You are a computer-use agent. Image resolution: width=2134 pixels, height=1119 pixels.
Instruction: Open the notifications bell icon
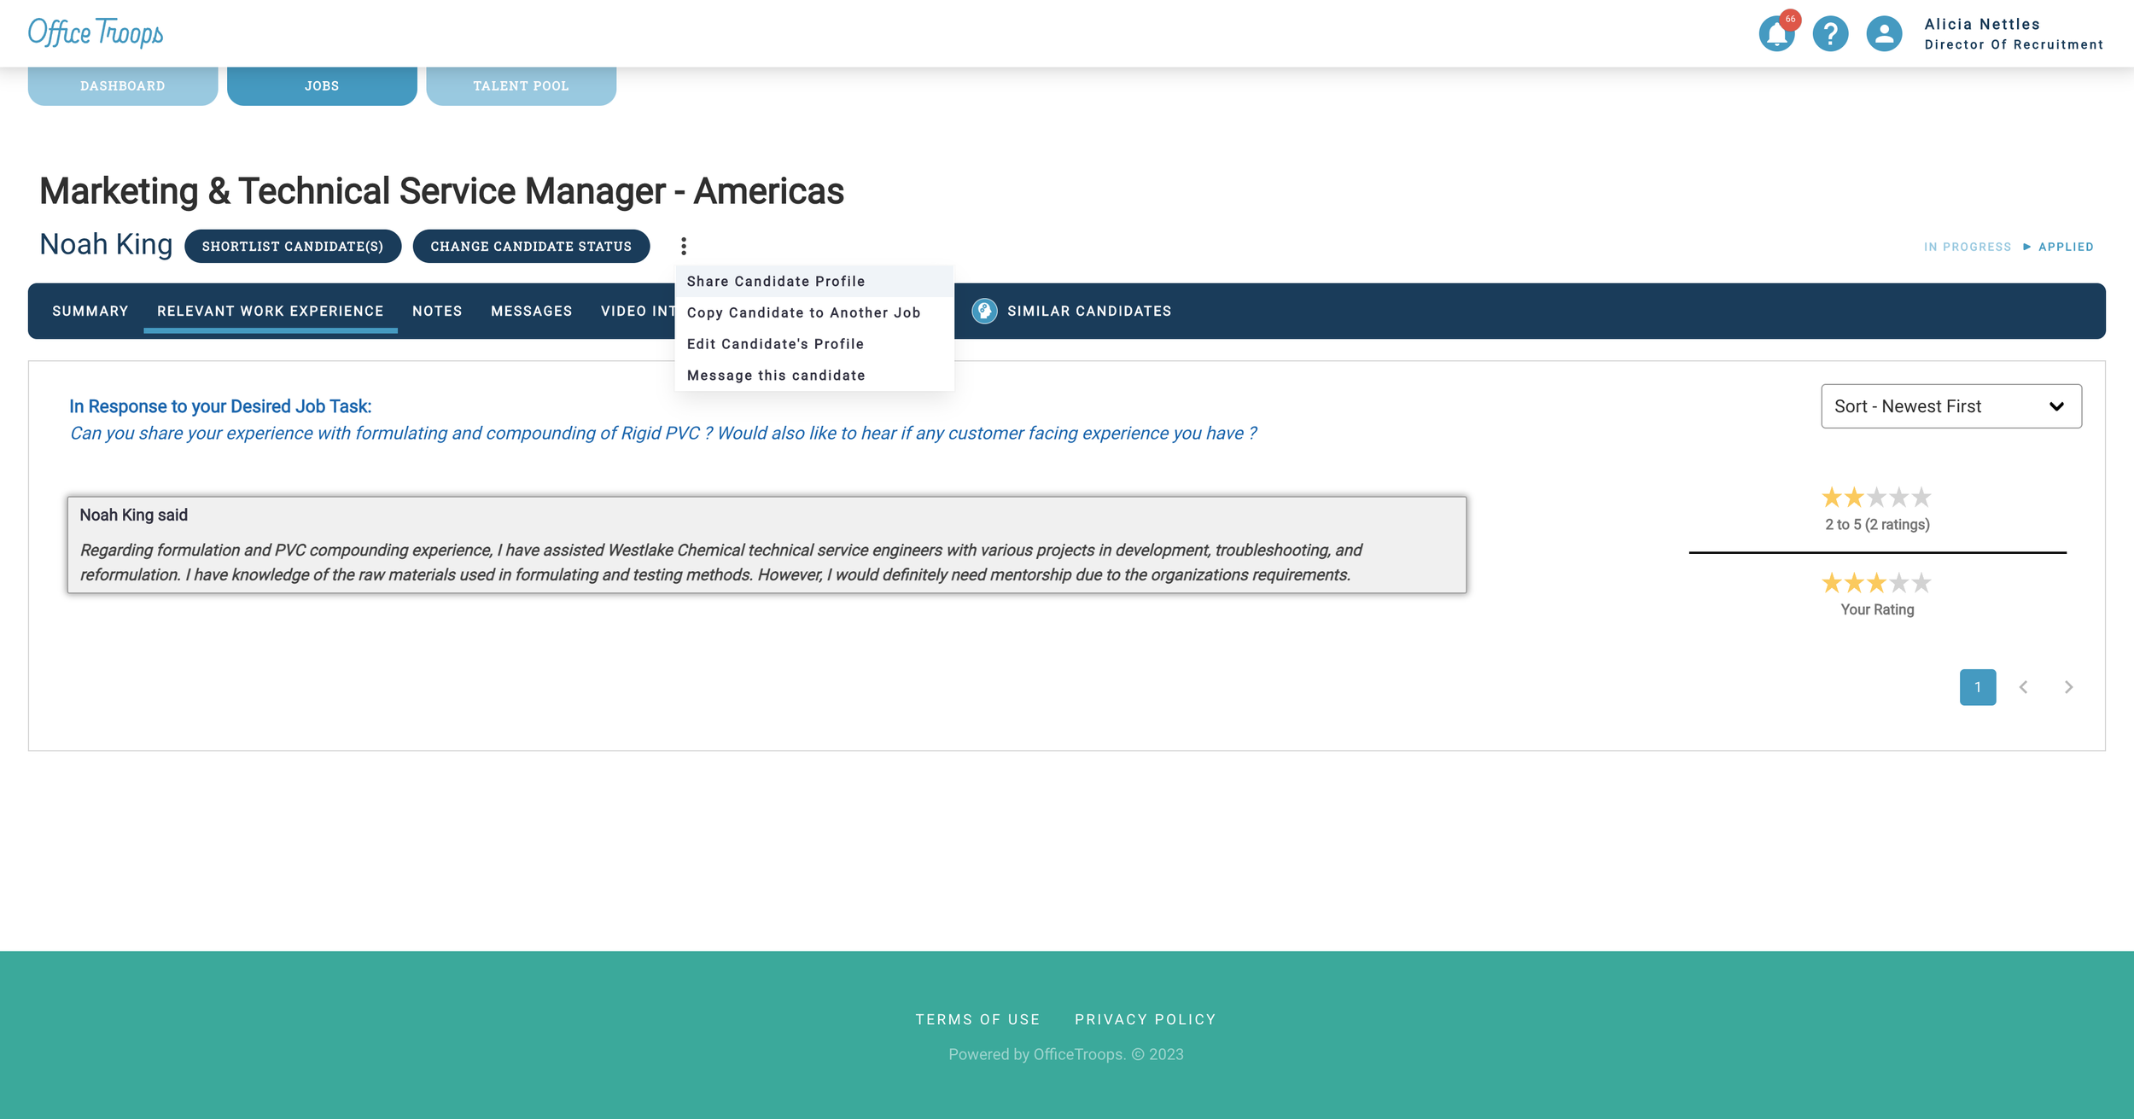(1776, 34)
